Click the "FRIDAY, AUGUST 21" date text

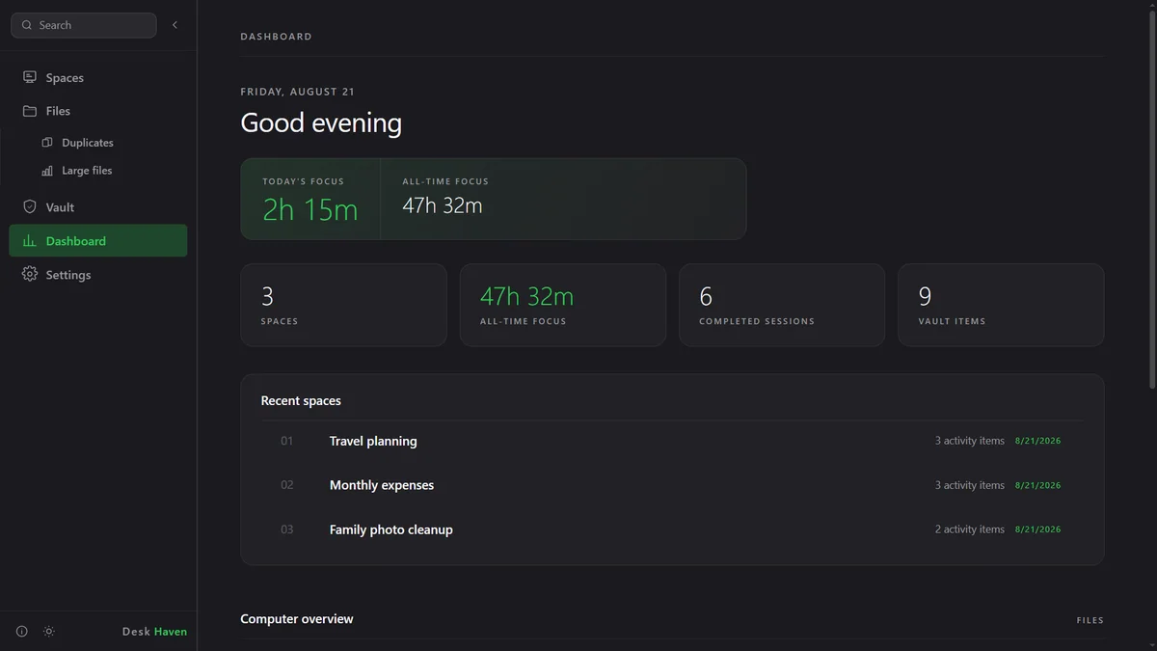pyautogui.click(x=298, y=92)
